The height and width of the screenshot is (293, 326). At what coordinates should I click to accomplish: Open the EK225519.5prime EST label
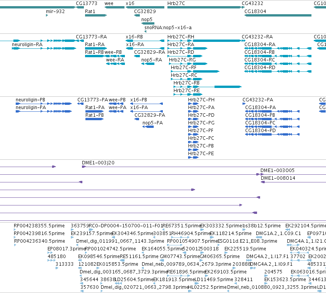(x=245, y=249)
